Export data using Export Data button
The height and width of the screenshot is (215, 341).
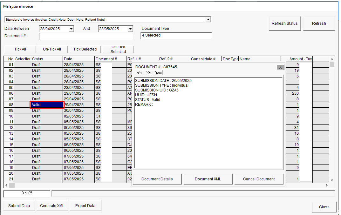click(x=85, y=206)
